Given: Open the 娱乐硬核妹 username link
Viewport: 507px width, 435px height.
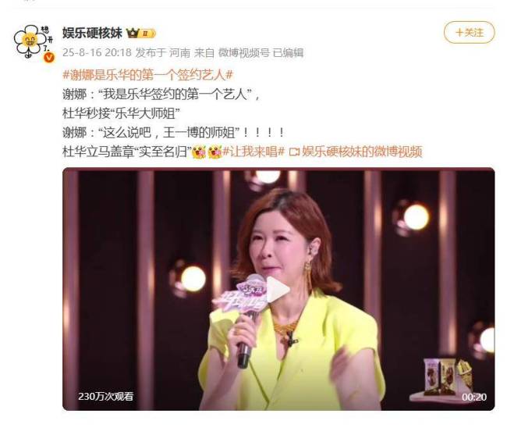Looking at the screenshot, I should tap(92, 33).
